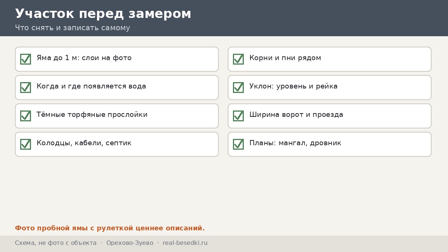Click the text 'Корни и пни рядом'
The image size is (448, 252).
click(285, 58)
